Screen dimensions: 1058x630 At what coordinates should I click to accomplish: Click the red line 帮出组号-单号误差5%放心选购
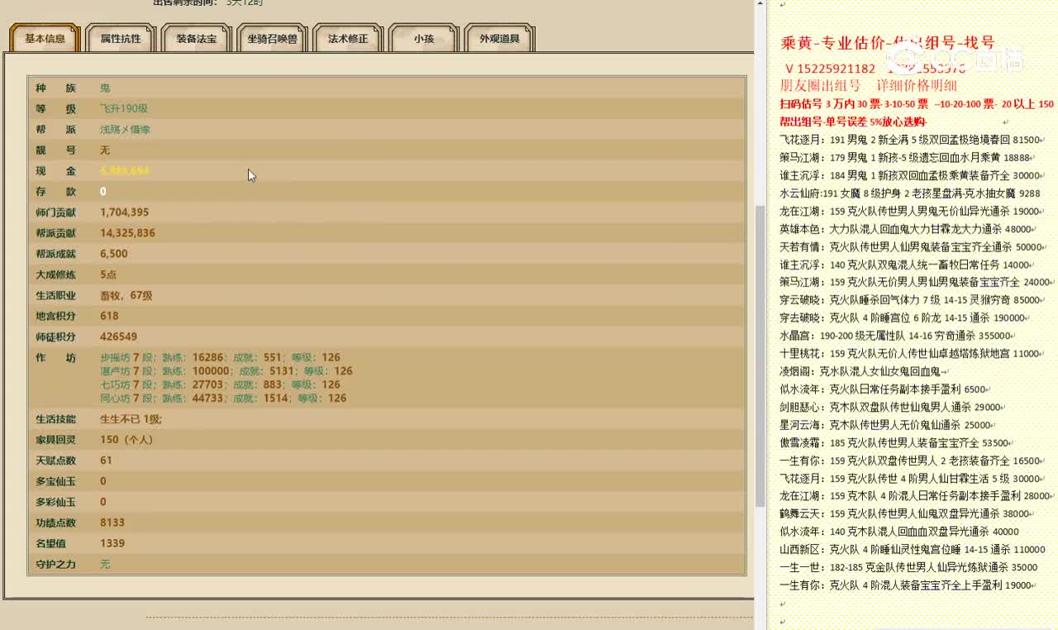(x=853, y=122)
